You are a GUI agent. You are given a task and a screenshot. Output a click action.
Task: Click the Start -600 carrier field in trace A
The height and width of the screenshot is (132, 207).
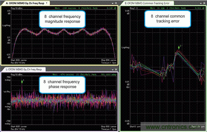(19, 60)
